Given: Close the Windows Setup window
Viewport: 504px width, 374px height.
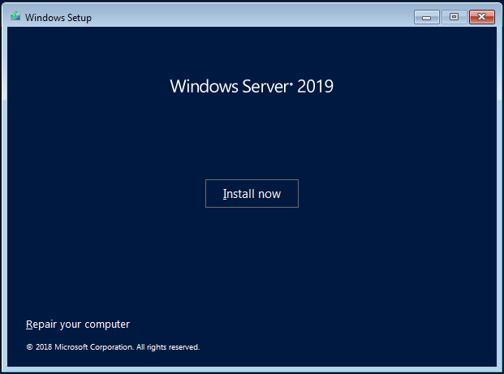Looking at the screenshot, I should coord(481,17).
